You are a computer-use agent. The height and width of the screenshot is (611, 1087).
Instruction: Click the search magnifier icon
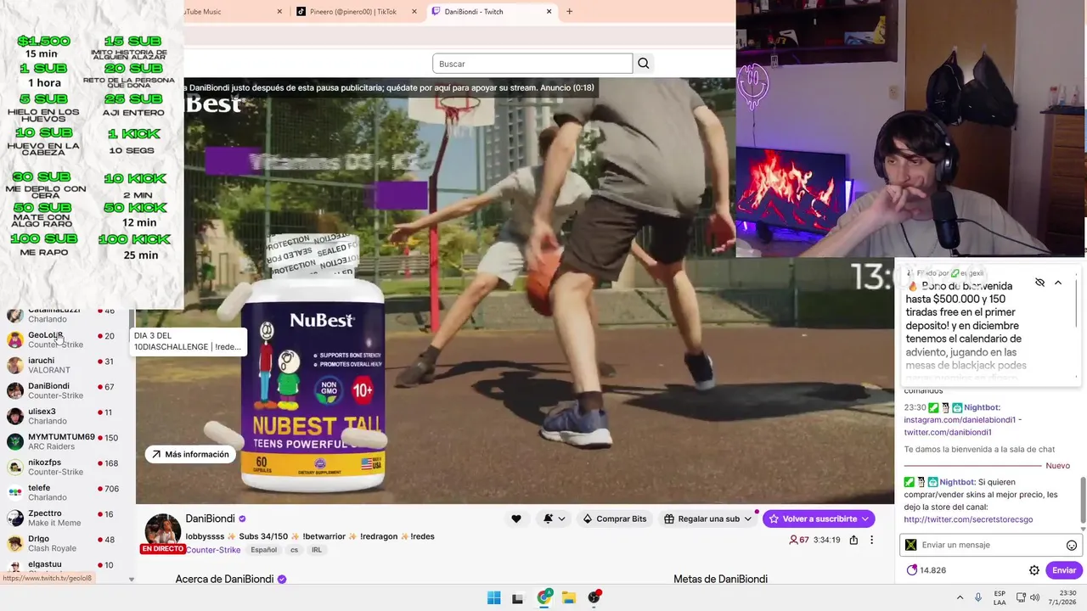point(644,64)
